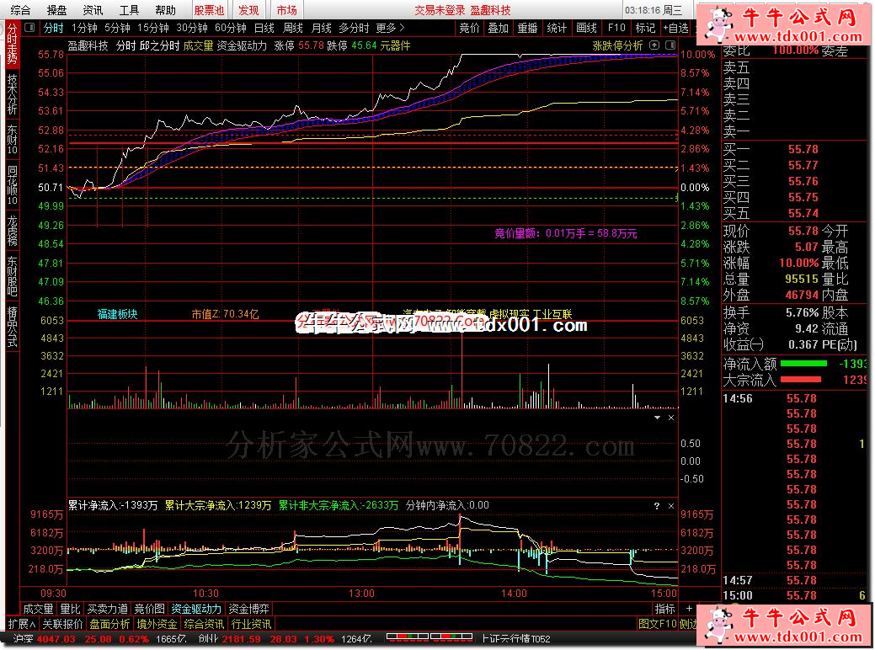
Task: Select 同花顺10 in left sidebar
Action: 13,184
